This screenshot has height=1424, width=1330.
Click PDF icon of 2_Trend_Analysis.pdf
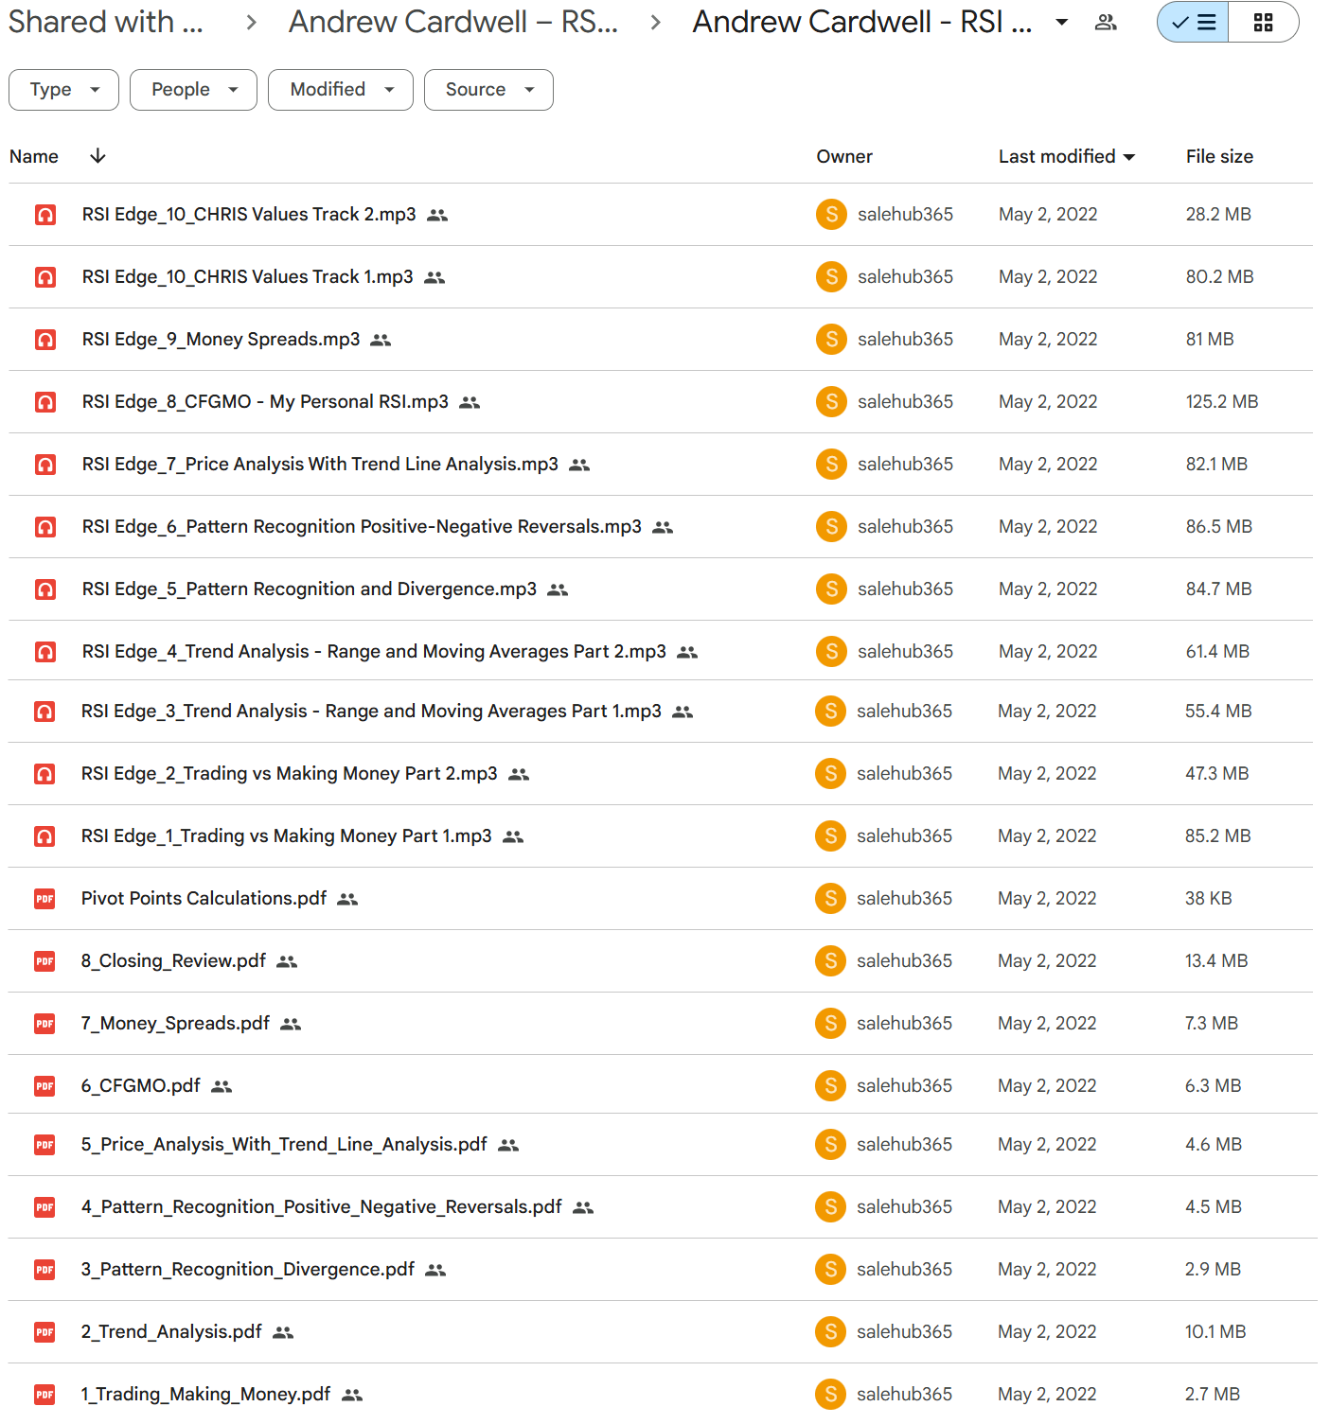(44, 1332)
